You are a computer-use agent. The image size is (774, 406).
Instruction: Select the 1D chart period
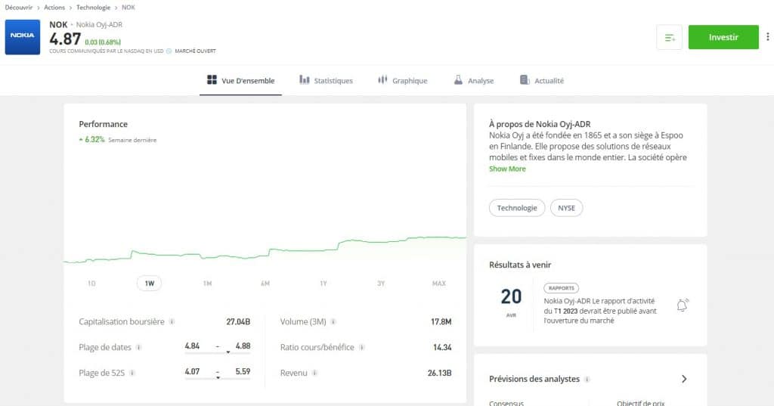(x=91, y=284)
